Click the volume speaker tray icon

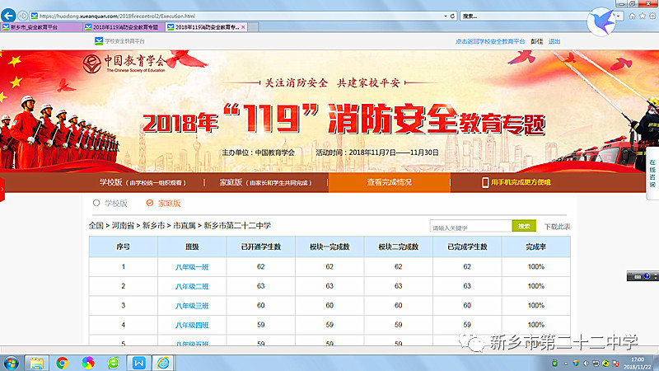[x=586, y=364]
